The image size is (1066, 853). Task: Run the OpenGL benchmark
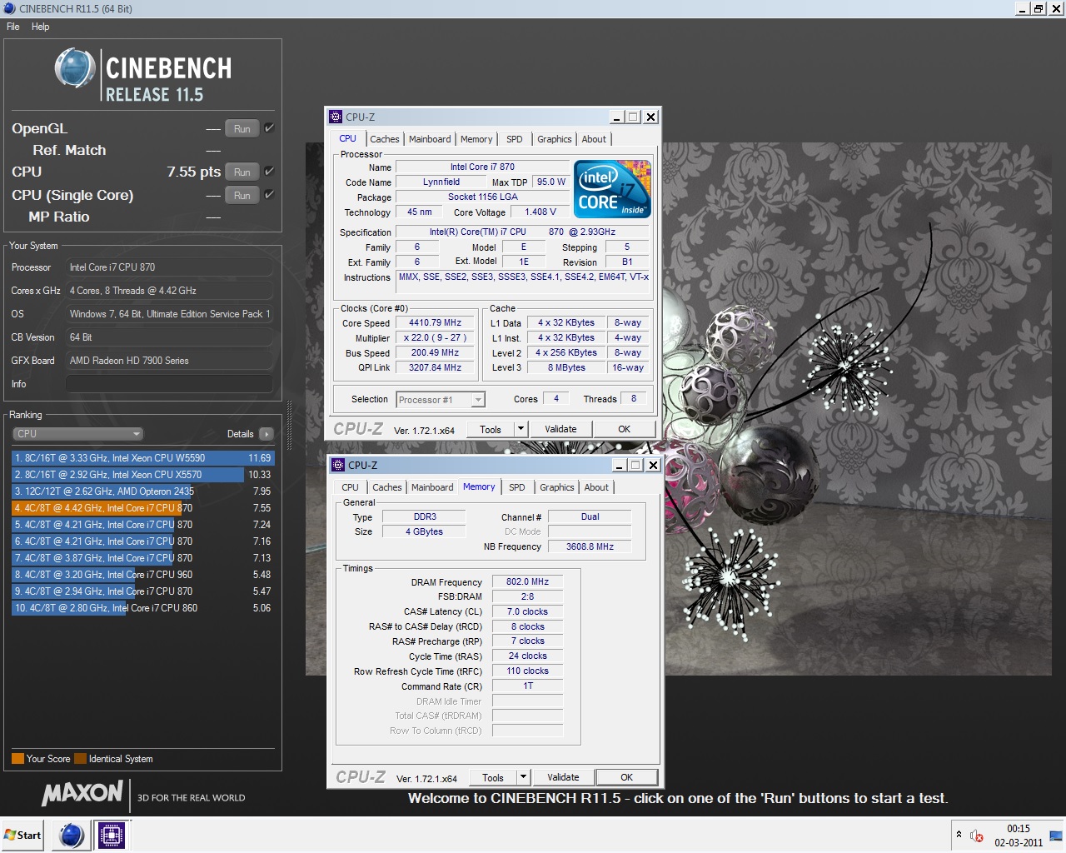[x=242, y=128]
